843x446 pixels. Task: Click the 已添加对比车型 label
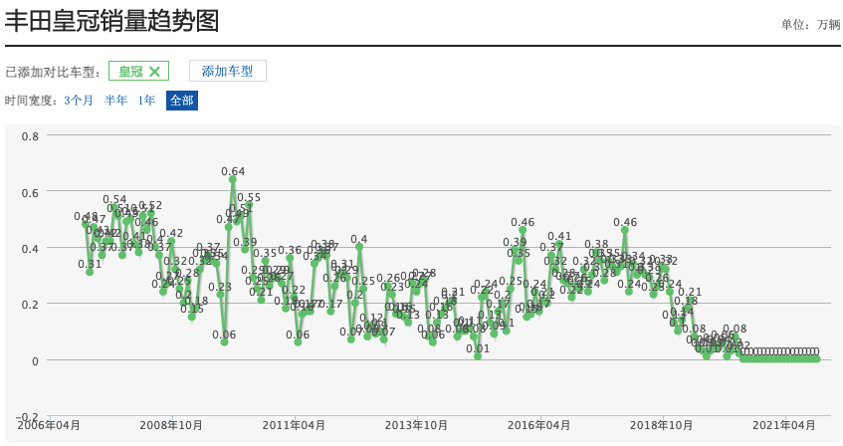pos(53,72)
